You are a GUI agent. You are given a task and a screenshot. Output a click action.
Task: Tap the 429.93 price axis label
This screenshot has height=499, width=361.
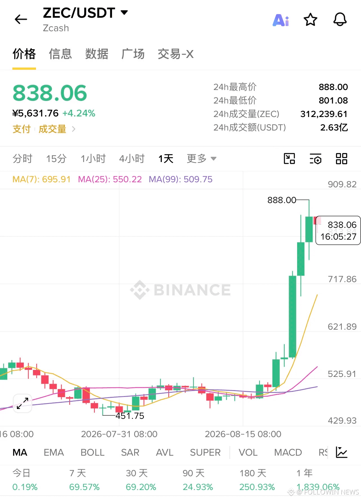click(342, 421)
